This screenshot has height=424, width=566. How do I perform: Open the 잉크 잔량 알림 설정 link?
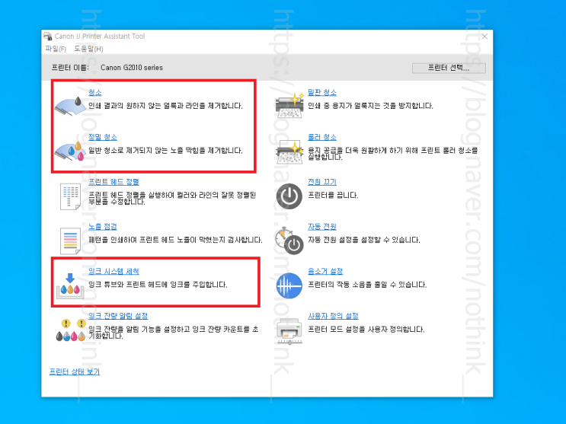pyautogui.click(x=118, y=316)
